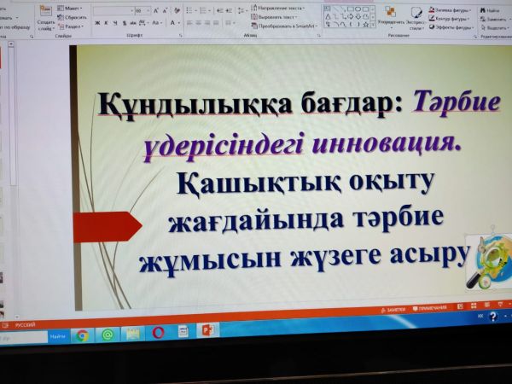
Task: Select the down arrow shape in gallery
Action: point(358,16)
